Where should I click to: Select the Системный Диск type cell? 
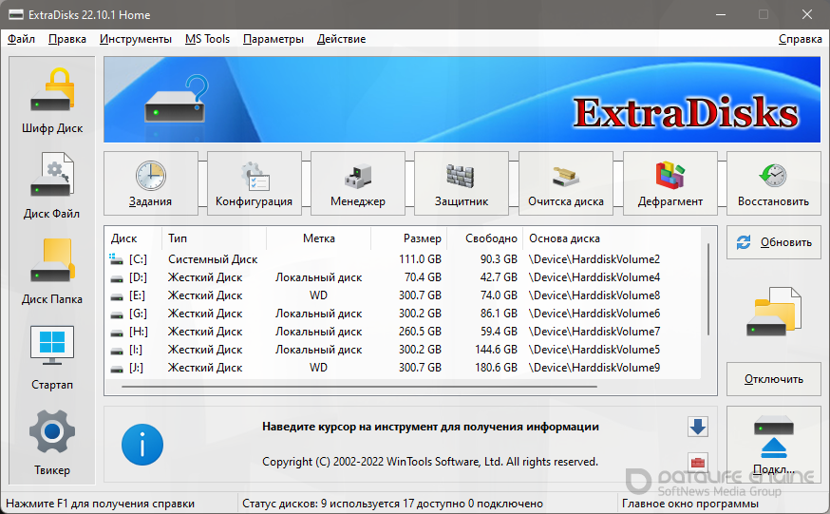213,259
